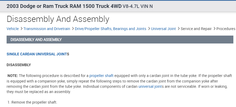Click the V8-4.7L VIN N engine label
This screenshot has height=107, width=236.
click(x=138, y=6)
